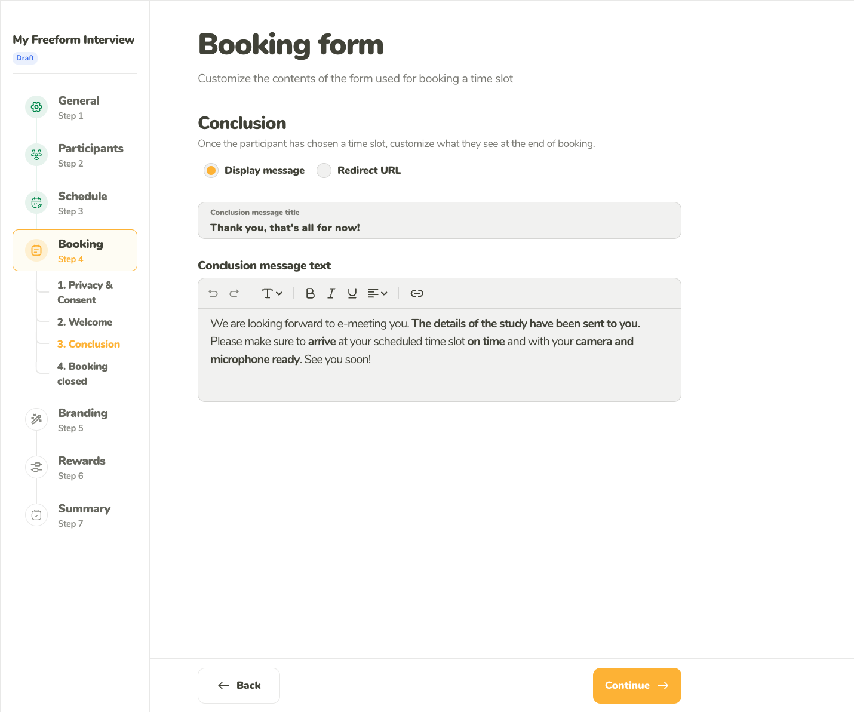Click the General gear icon in sidebar
Viewport: 854px width, 712px height.
[36, 107]
